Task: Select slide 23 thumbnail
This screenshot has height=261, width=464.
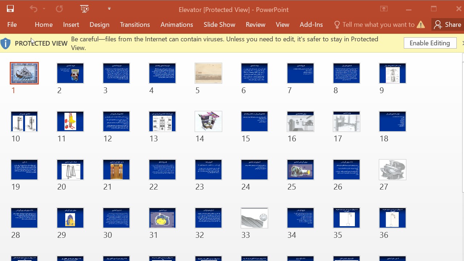Action: click(208, 170)
